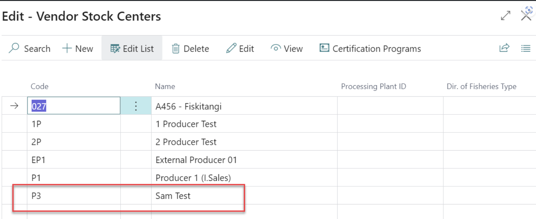
Task: Close the Vendor Stock Centers page
Action: coord(526,16)
